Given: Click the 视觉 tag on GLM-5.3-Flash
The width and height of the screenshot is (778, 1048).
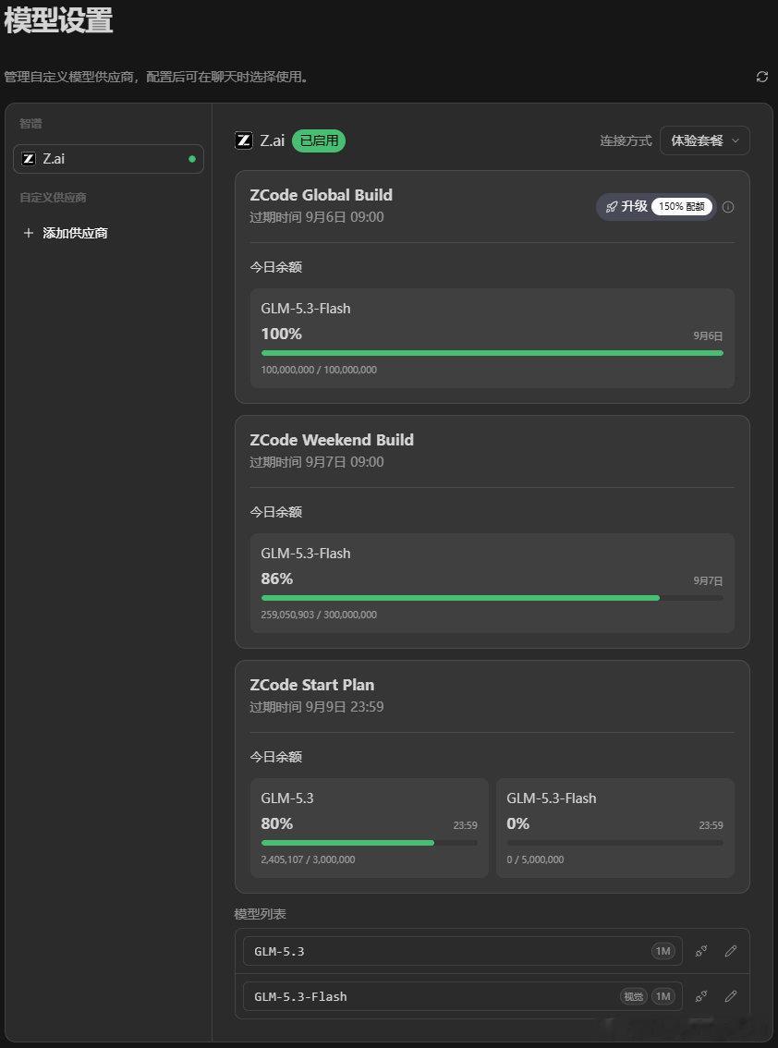Looking at the screenshot, I should [634, 996].
